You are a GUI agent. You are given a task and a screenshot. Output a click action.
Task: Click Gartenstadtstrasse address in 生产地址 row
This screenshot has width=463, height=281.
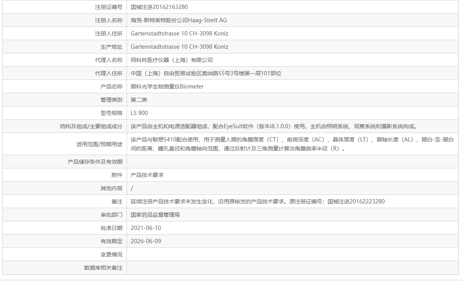179,47
